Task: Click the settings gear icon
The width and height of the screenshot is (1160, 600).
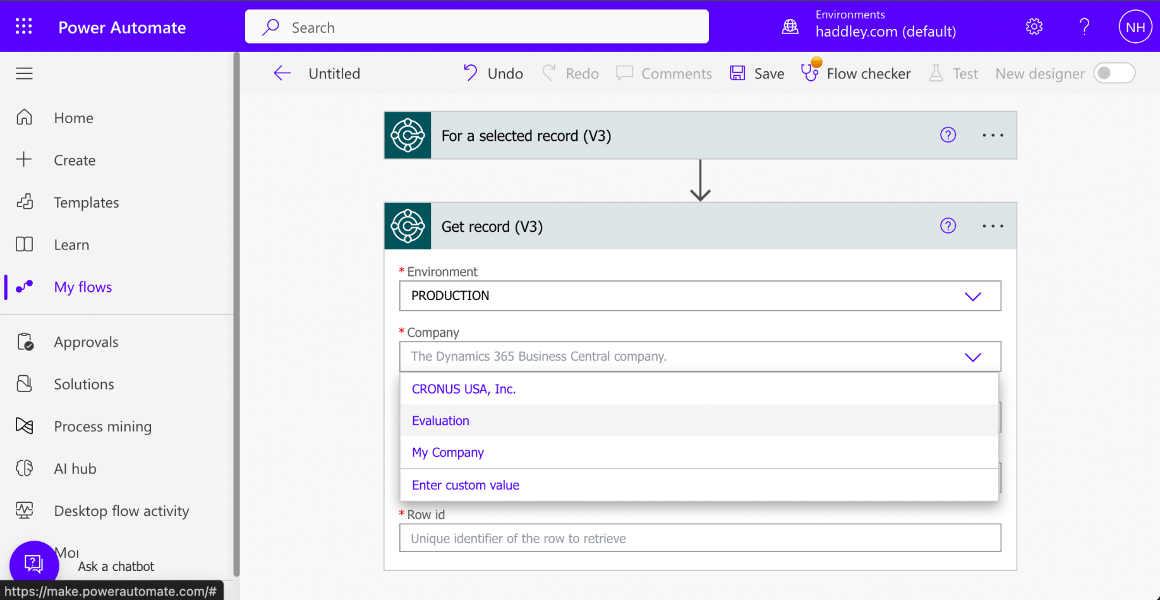Action: tap(1034, 27)
